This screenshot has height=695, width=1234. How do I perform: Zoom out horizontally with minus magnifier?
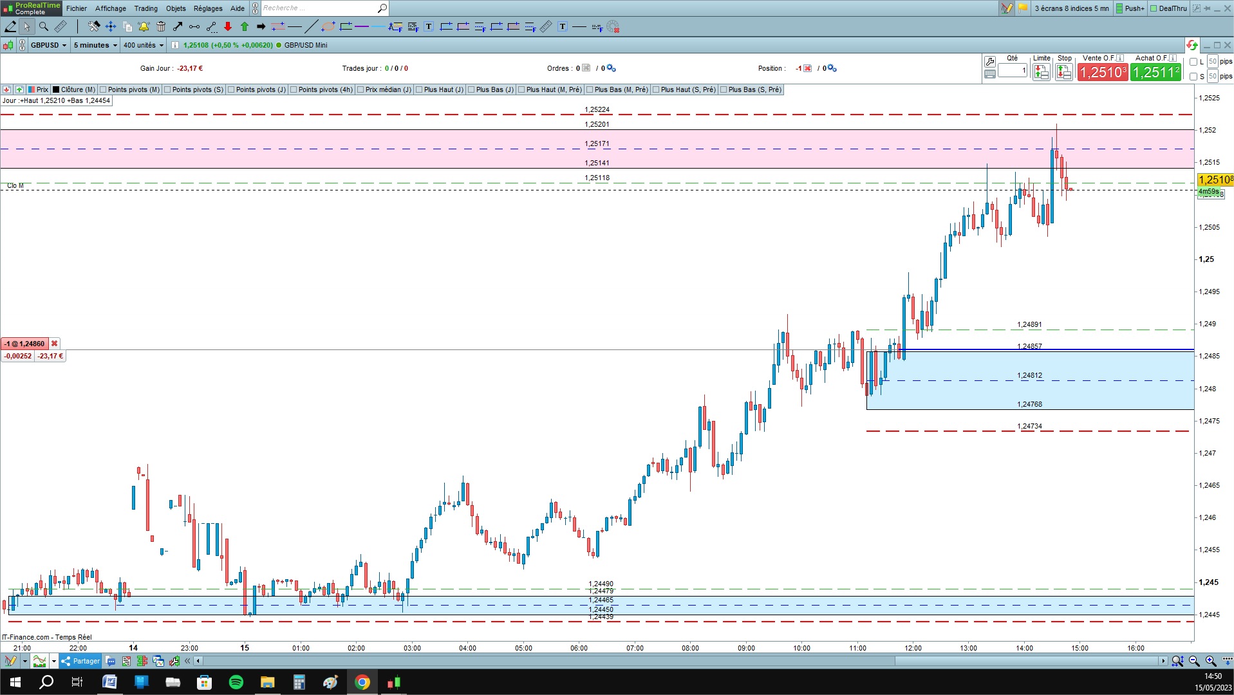[x=1194, y=661]
